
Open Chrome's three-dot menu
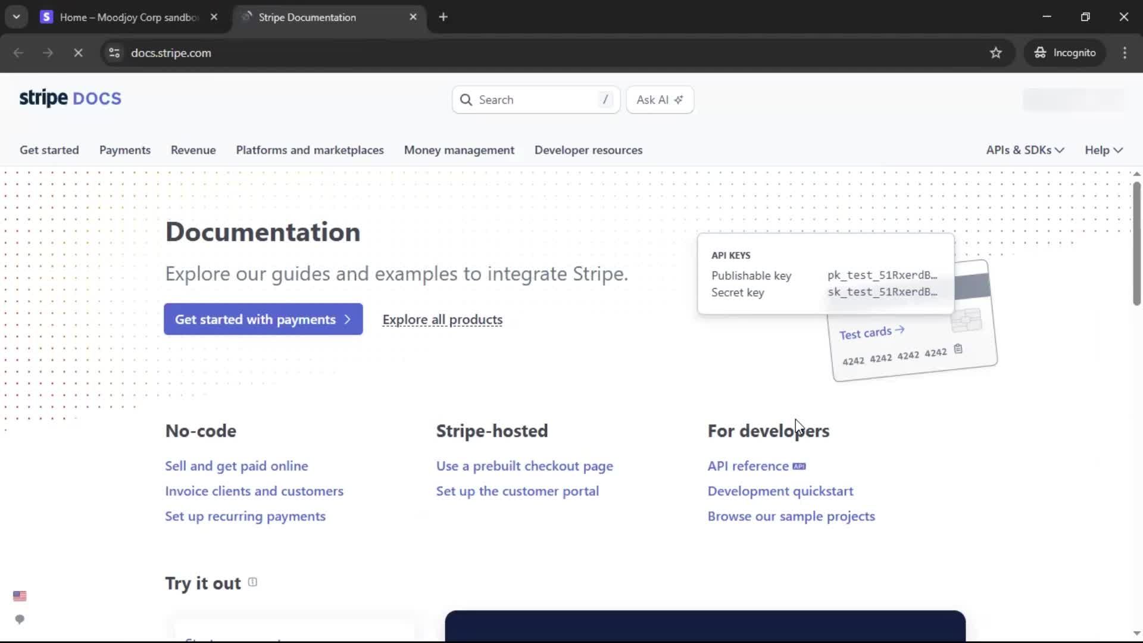1125,53
